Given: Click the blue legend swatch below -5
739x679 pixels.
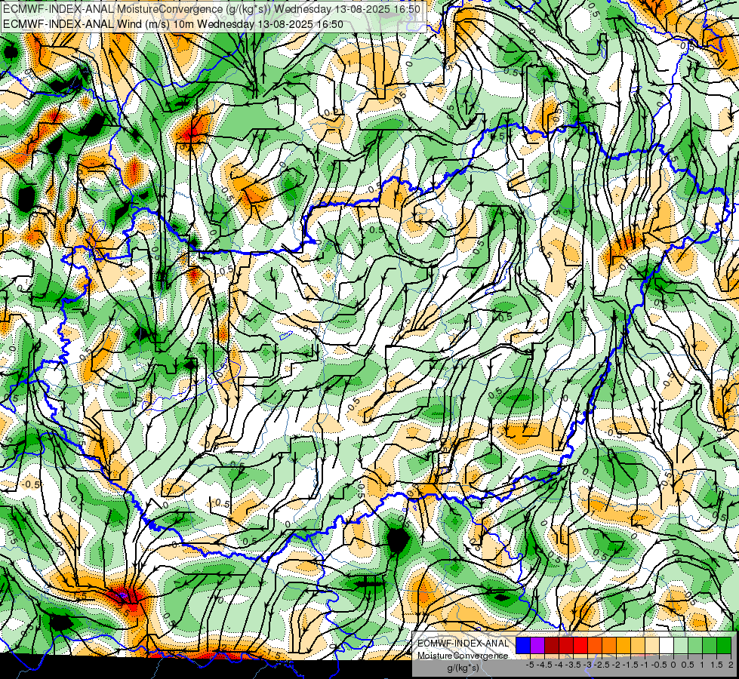Looking at the screenshot, I should pyautogui.click(x=523, y=645).
